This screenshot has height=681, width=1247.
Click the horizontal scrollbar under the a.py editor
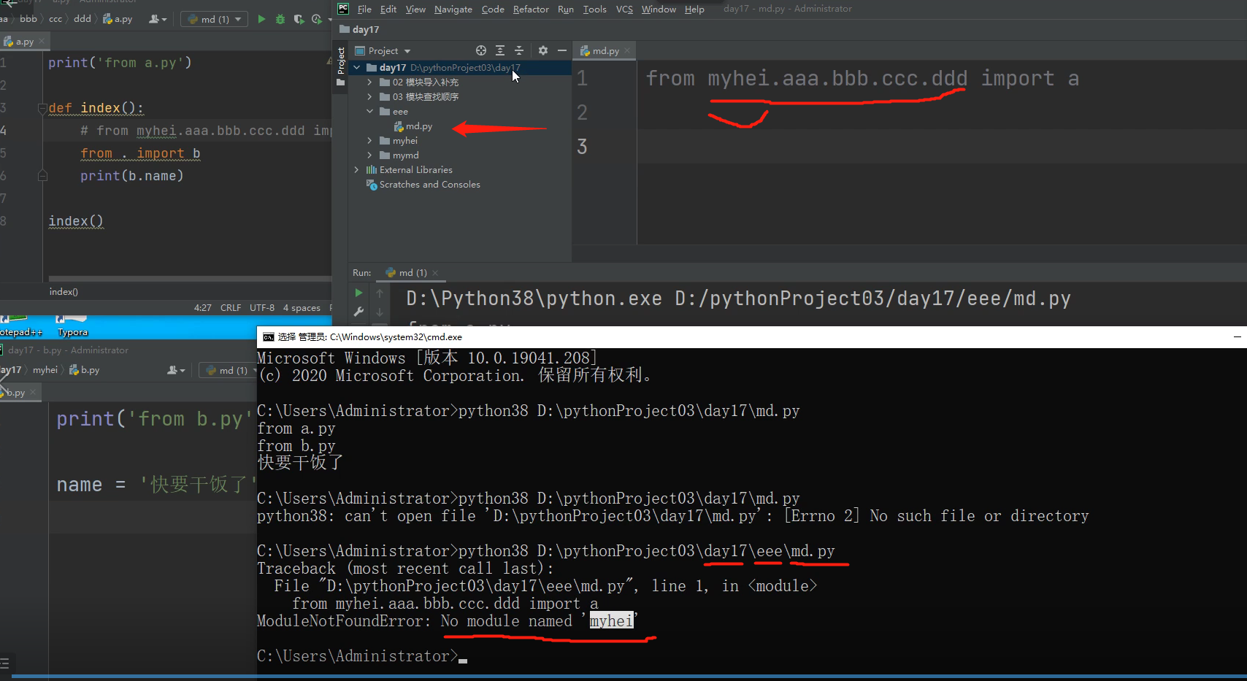point(190,279)
